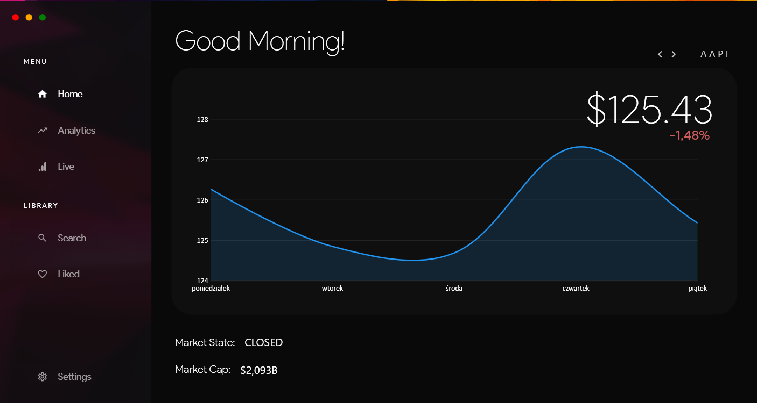Maximize the window with the green button
The width and height of the screenshot is (757, 403).
43,17
